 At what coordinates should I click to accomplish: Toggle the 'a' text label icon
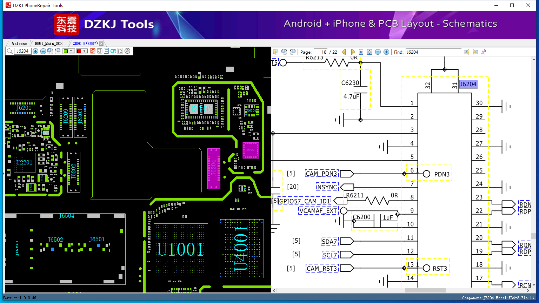[100, 51]
